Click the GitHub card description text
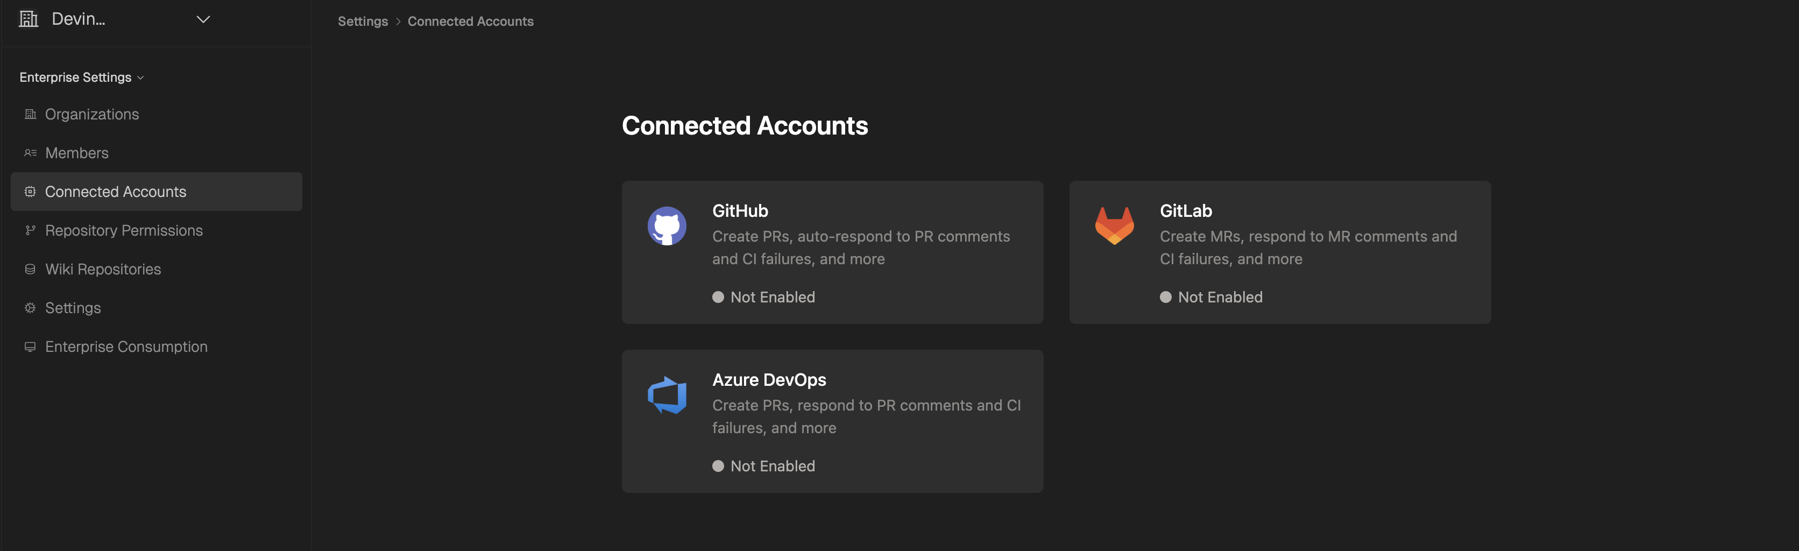The image size is (1799, 551). click(x=861, y=248)
